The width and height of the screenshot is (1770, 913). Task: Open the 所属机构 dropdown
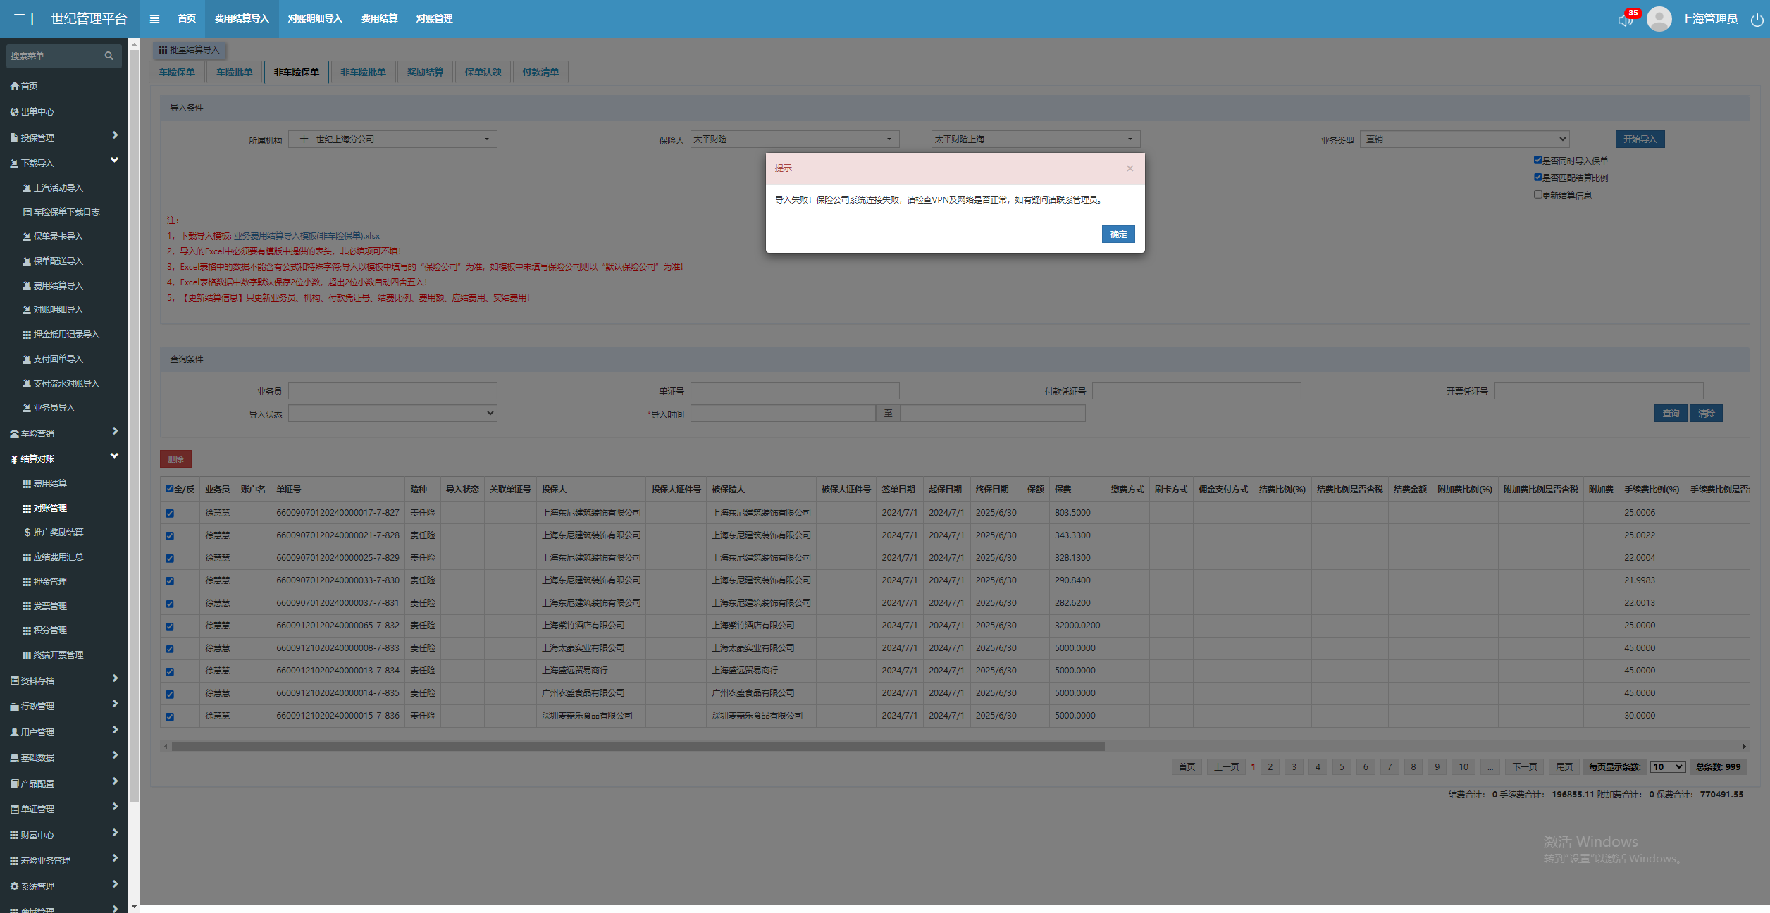click(x=392, y=139)
